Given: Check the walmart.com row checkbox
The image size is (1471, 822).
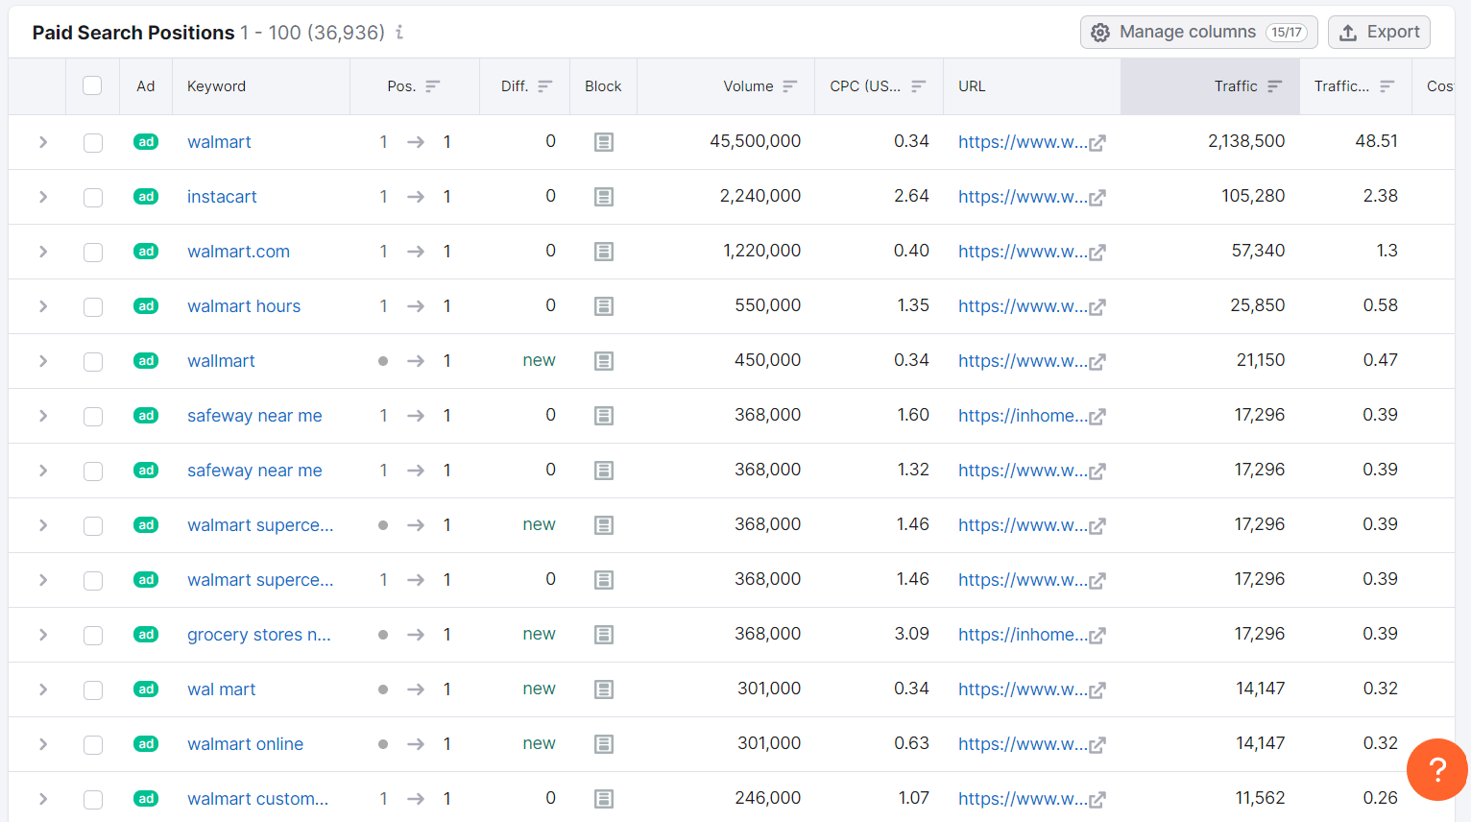Looking at the screenshot, I should [93, 253].
